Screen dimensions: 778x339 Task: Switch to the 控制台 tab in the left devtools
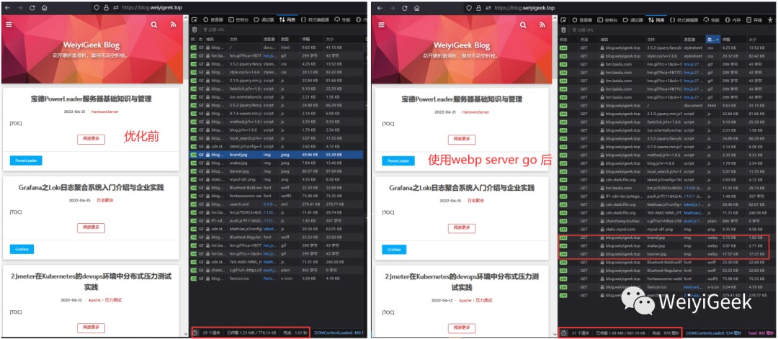pos(238,20)
